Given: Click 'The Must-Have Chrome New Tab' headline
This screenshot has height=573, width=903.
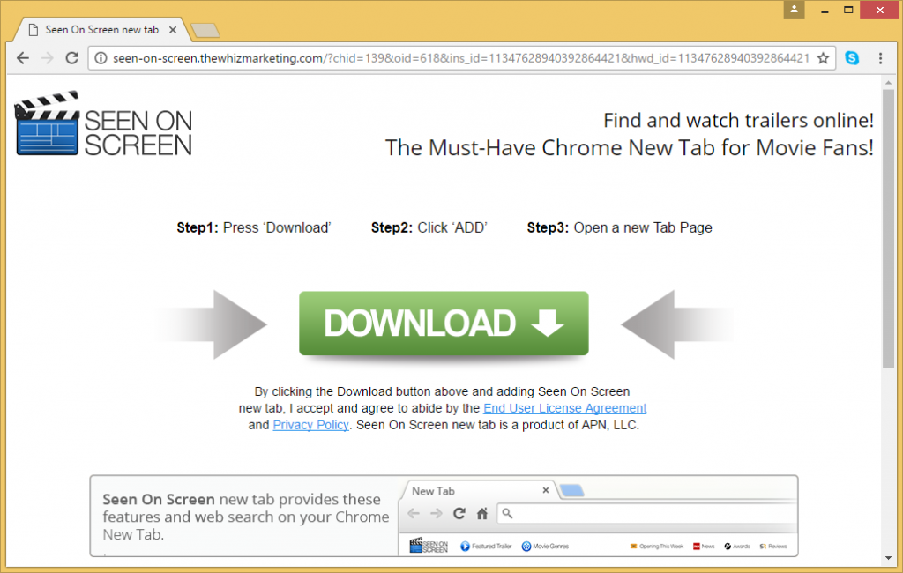Looking at the screenshot, I should pos(629,148).
